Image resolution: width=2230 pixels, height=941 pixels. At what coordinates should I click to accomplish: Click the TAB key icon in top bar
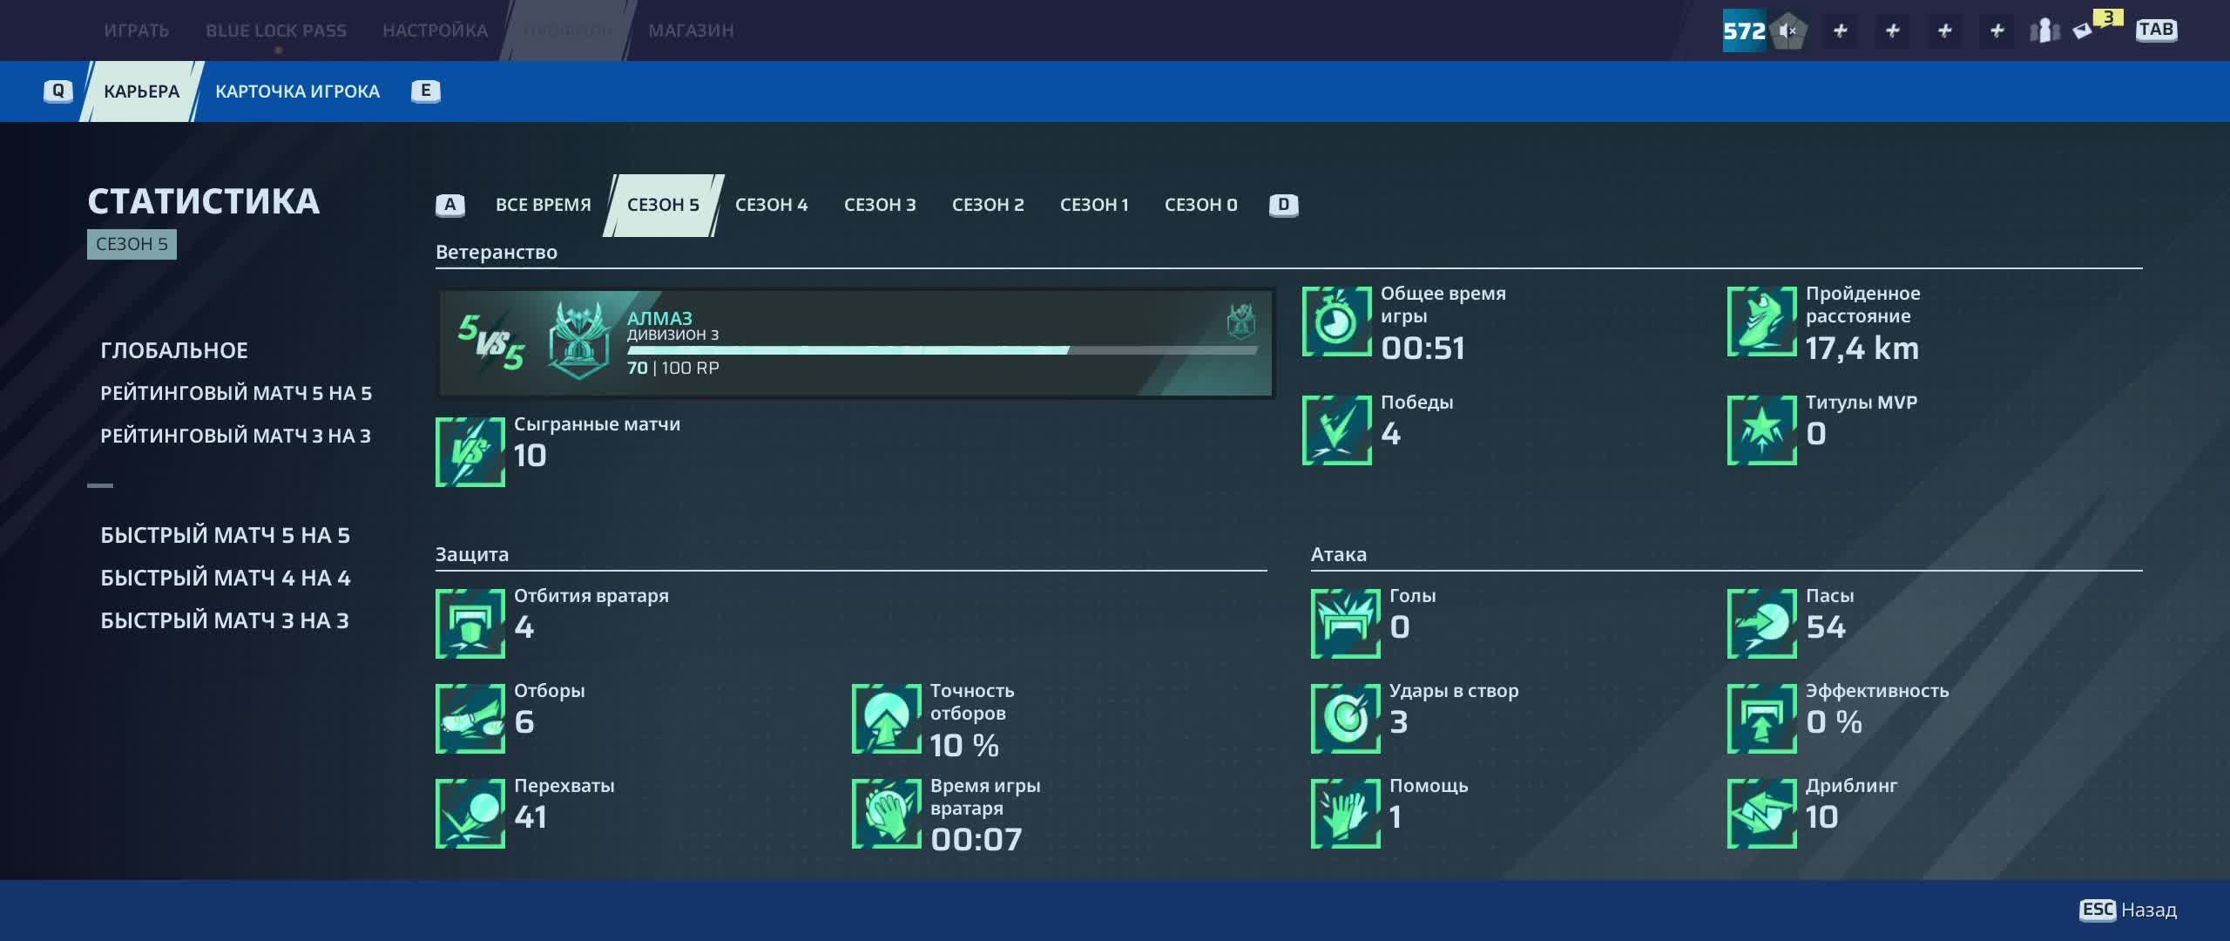click(2156, 30)
